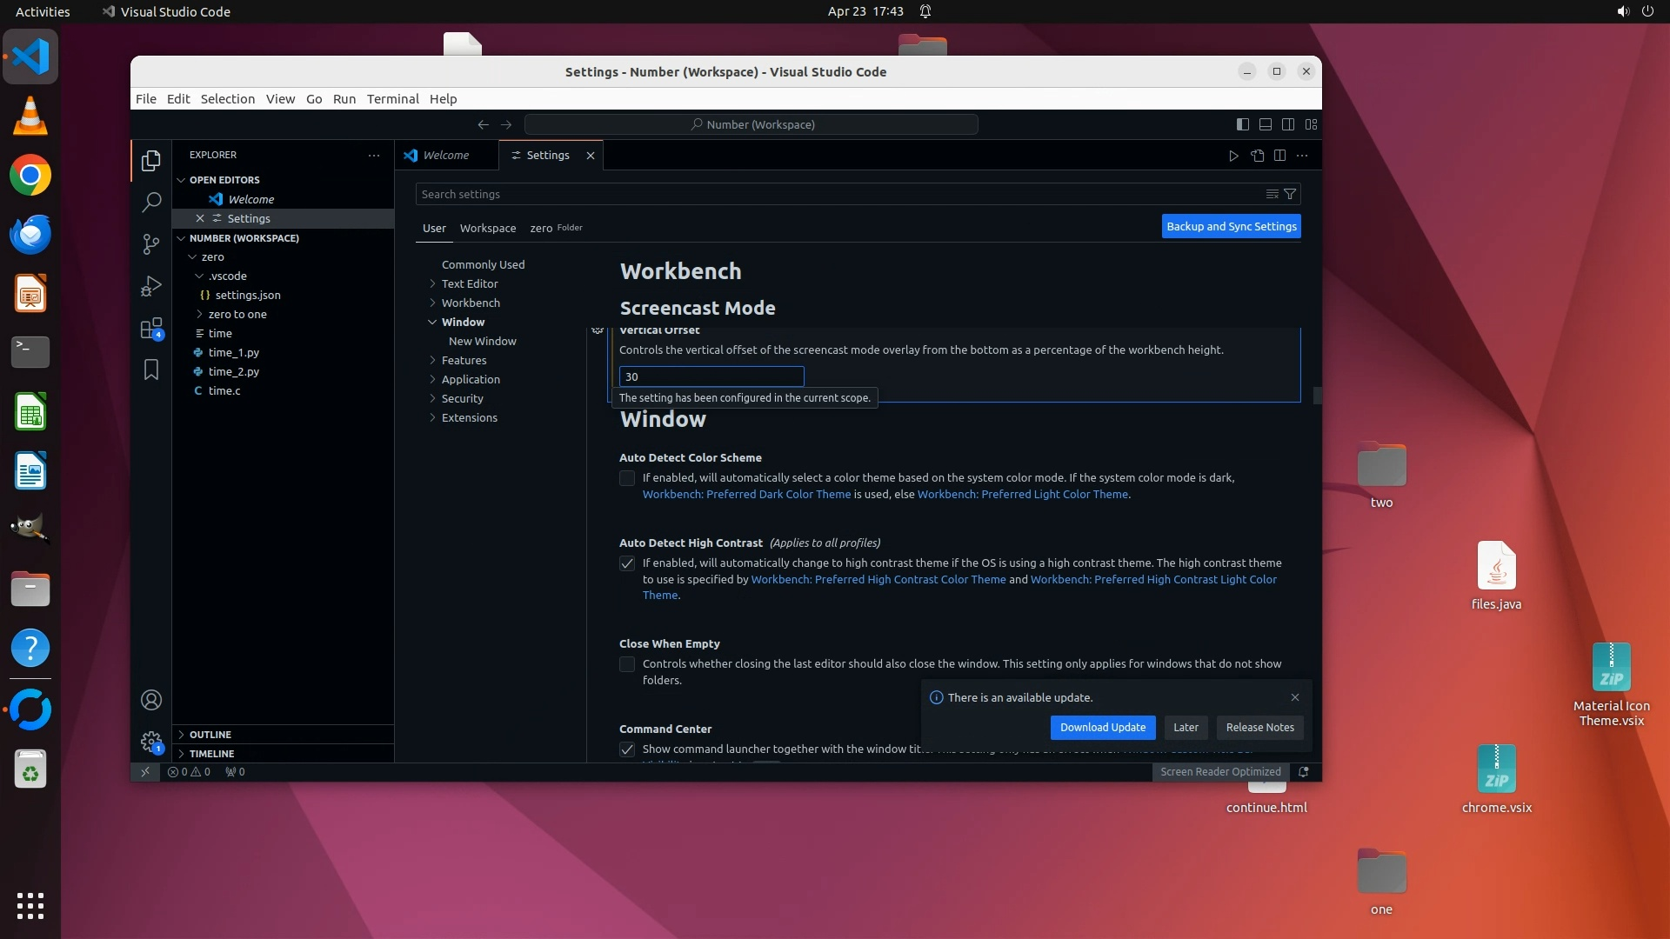Click the Split Editor Right icon

[1279, 156]
